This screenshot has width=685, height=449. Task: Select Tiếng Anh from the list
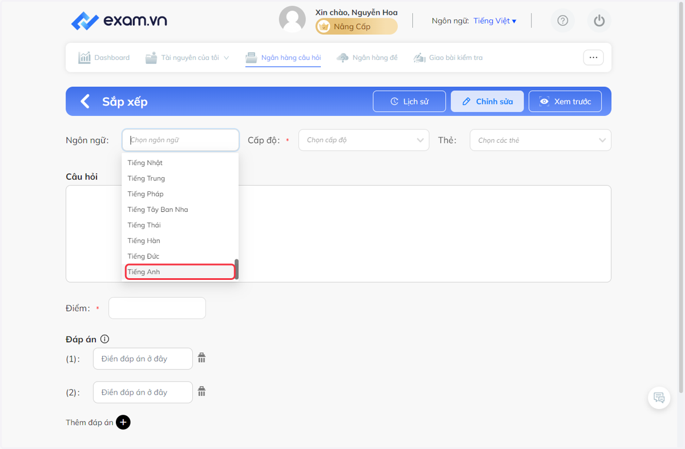180,272
